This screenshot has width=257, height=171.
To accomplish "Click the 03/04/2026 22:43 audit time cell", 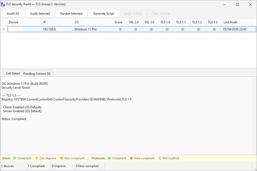I will pos(239,29).
